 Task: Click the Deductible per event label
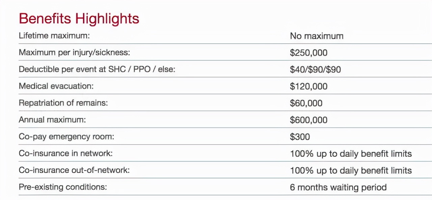coord(97,69)
